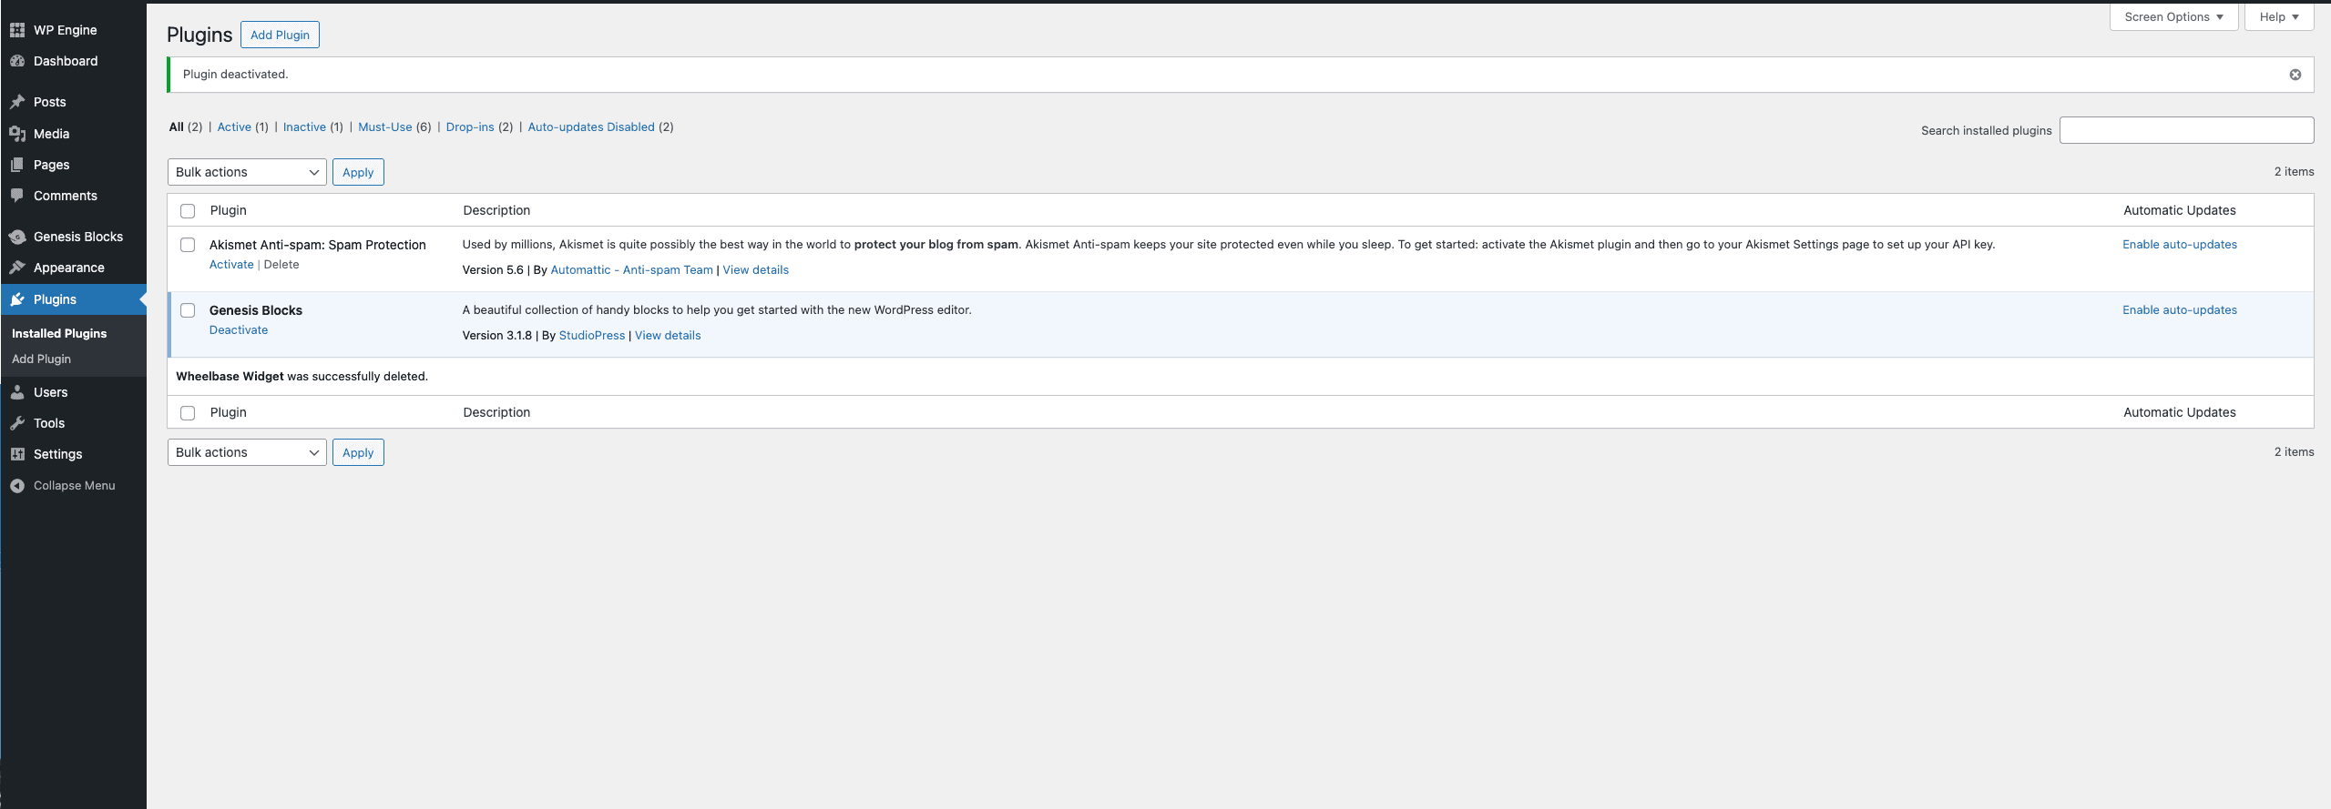Enable auto-updates for Akismet
Viewport: 2331px width, 809px height.
2180,245
